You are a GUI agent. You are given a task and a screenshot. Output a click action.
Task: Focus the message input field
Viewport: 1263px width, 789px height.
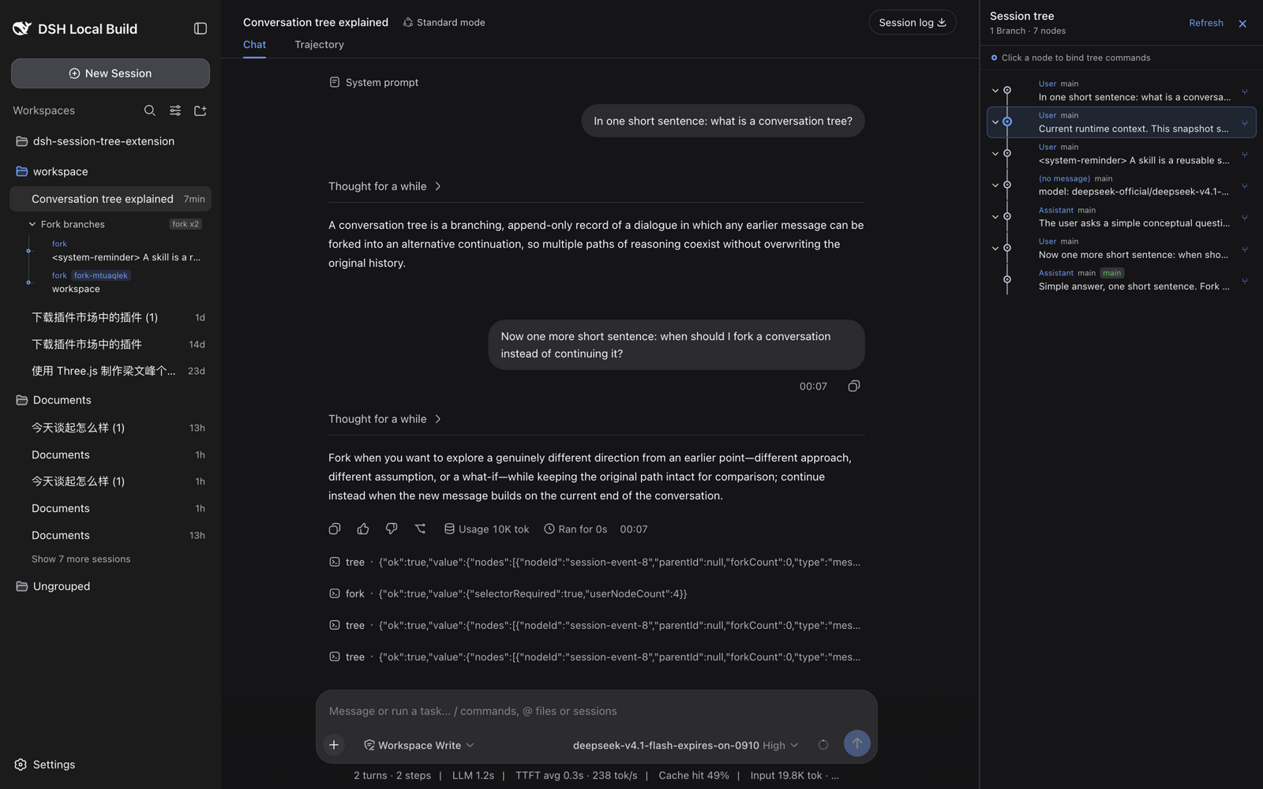coord(596,711)
